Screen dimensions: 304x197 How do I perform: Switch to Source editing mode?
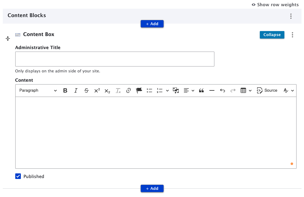tap(267, 90)
